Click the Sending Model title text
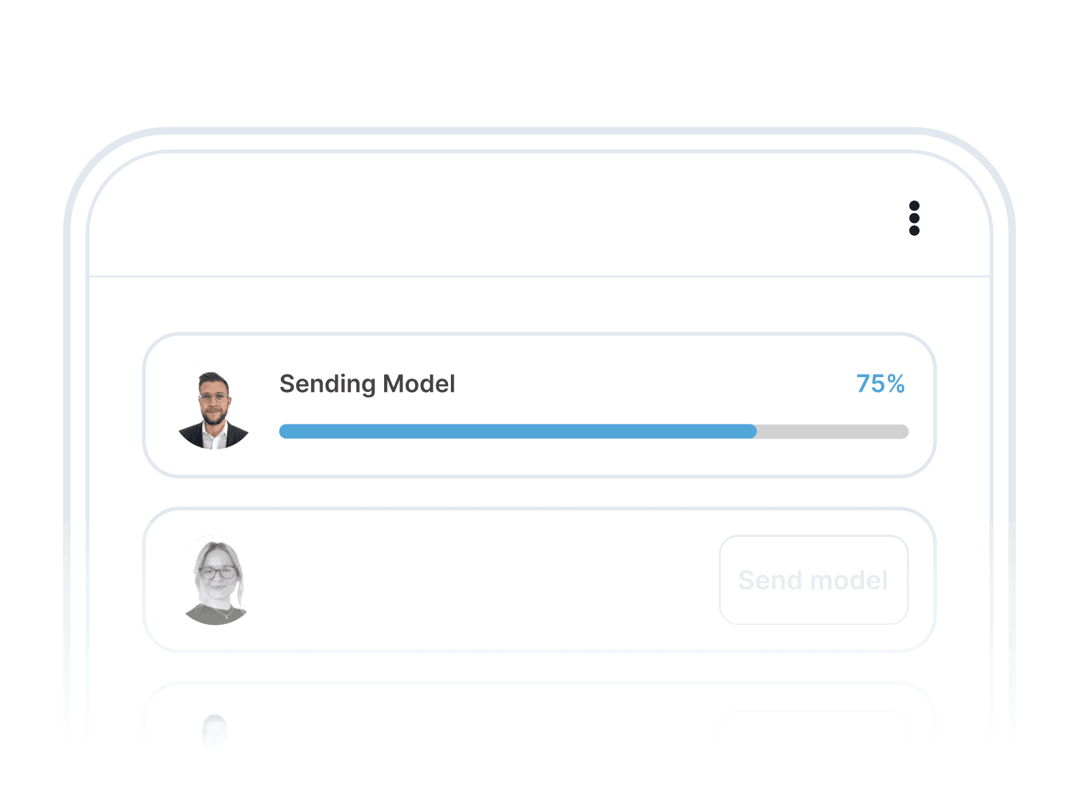This screenshot has height=805, width=1075. (367, 384)
